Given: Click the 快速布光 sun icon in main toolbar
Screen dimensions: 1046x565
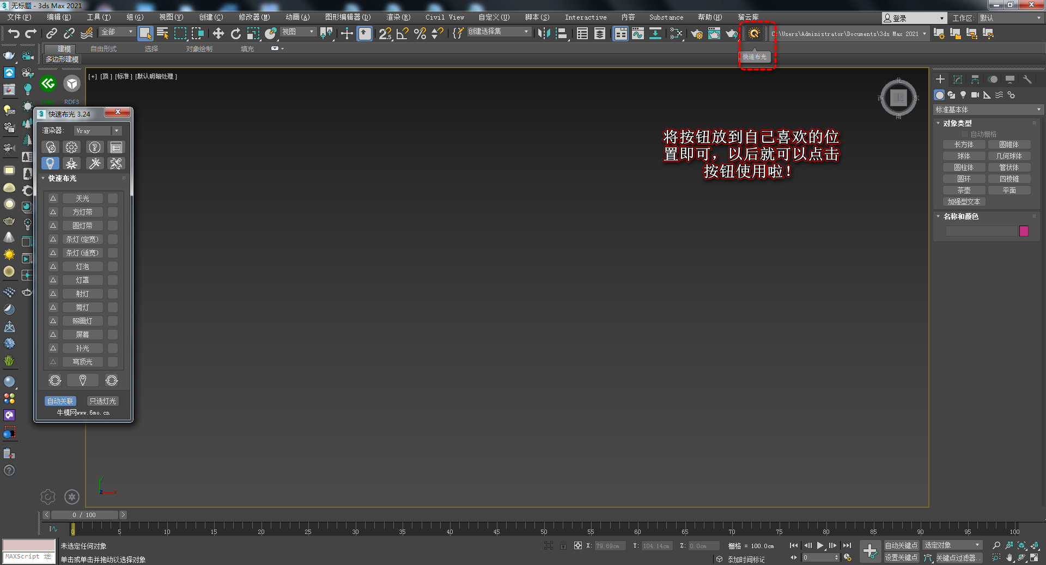Looking at the screenshot, I should tap(754, 34).
